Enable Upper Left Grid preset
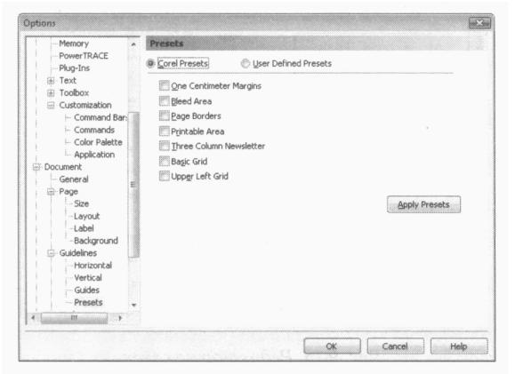The width and height of the screenshot is (515, 374). 164,176
